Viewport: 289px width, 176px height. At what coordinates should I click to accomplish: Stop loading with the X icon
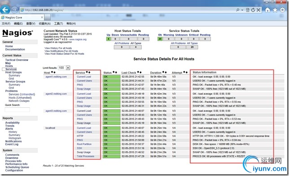[x=258, y=10]
